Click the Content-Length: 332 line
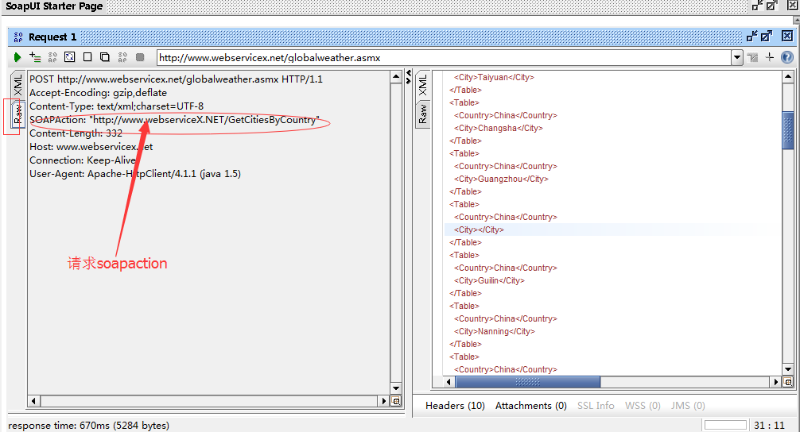 click(x=76, y=133)
